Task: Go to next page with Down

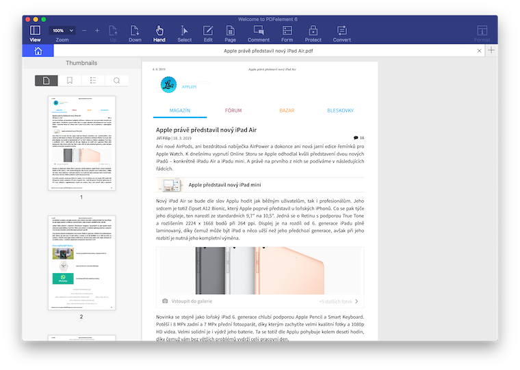Action: [x=135, y=33]
